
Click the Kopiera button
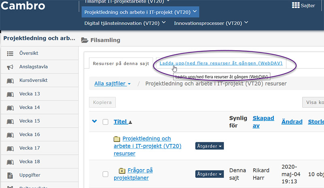pos(102,102)
